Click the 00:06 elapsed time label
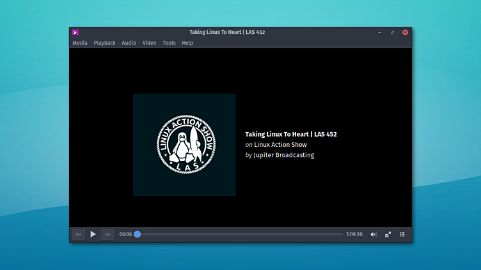 coord(125,234)
